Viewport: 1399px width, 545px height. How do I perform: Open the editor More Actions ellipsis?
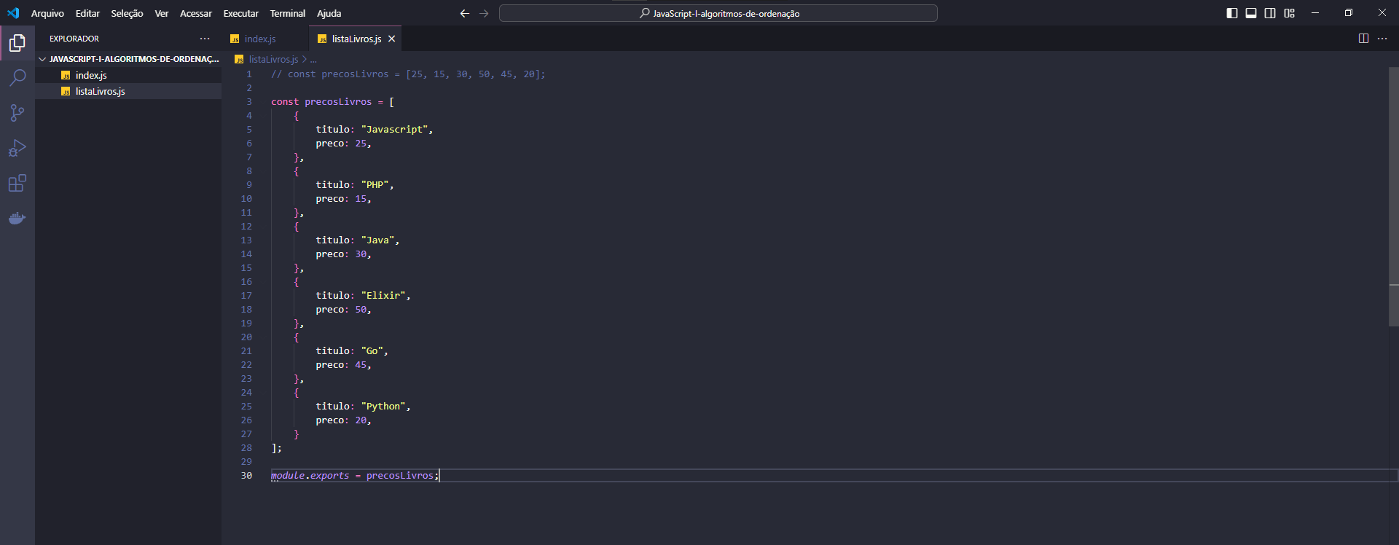[1382, 39]
